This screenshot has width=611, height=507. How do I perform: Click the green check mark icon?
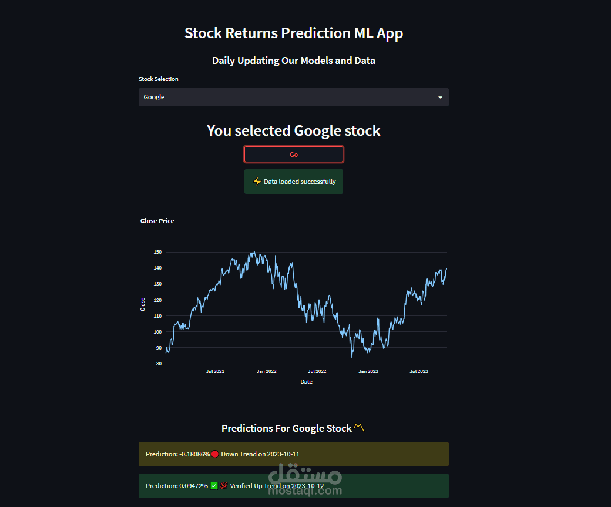(214, 486)
